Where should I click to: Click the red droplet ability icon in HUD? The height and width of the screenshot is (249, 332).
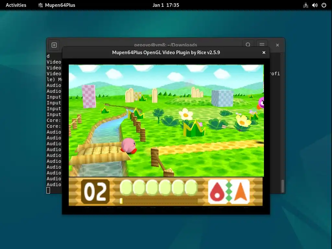217,191
